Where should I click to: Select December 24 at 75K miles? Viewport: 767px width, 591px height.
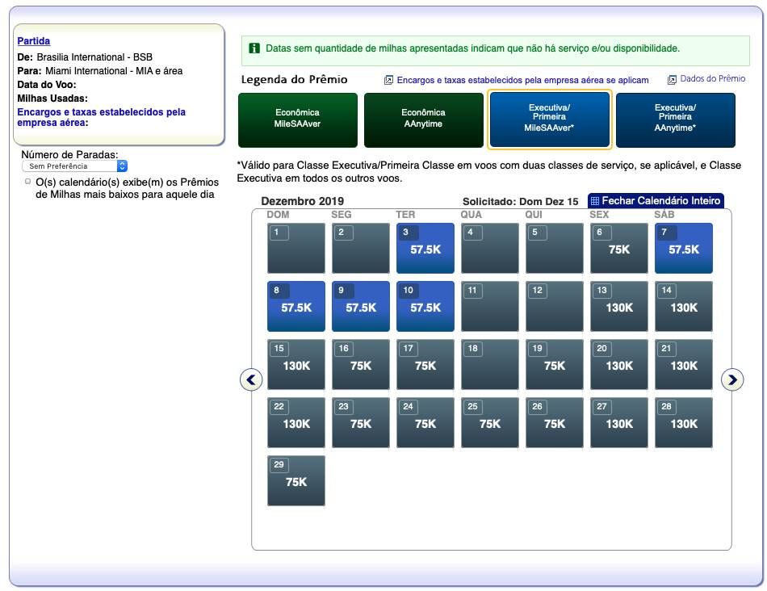click(x=425, y=423)
